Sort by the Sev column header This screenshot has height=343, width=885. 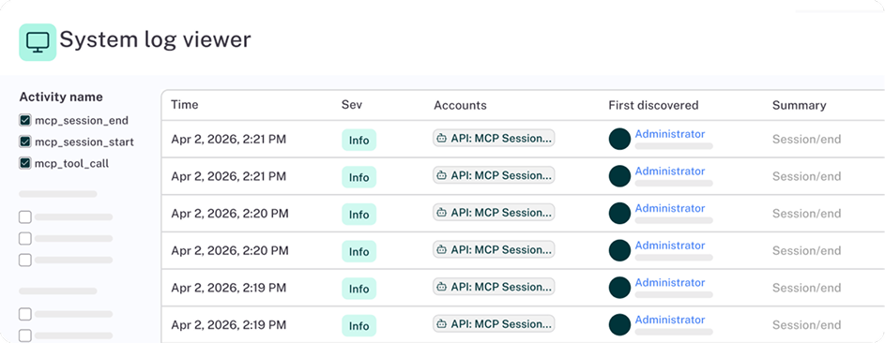352,105
